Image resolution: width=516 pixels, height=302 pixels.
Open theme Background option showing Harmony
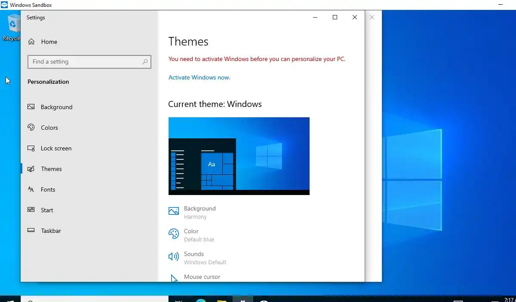click(x=192, y=212)
